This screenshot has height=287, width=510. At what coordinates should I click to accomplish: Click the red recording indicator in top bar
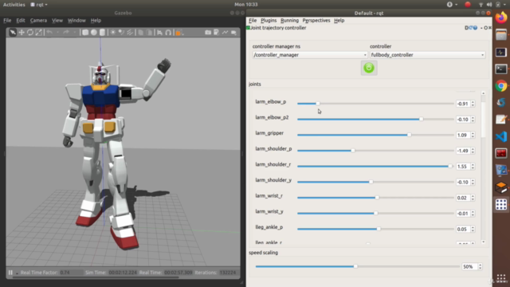click(468, 5)
